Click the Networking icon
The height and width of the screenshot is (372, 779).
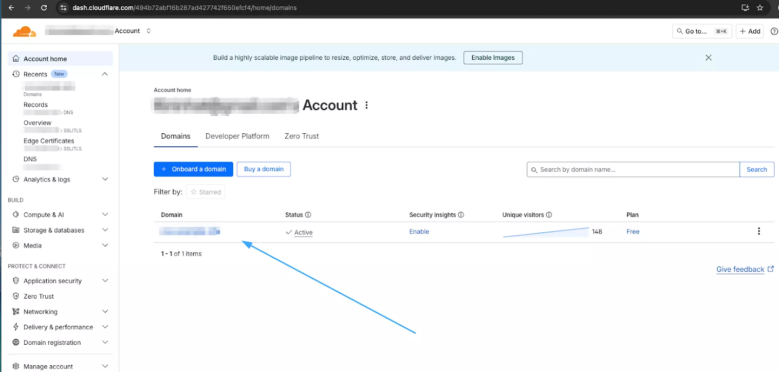point(16,312)
